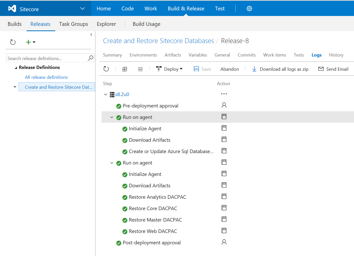This screenshot has width=354, height=256.
Task: Open the s8.2u0 environment ellipsis menu
Action: (224, 94)
